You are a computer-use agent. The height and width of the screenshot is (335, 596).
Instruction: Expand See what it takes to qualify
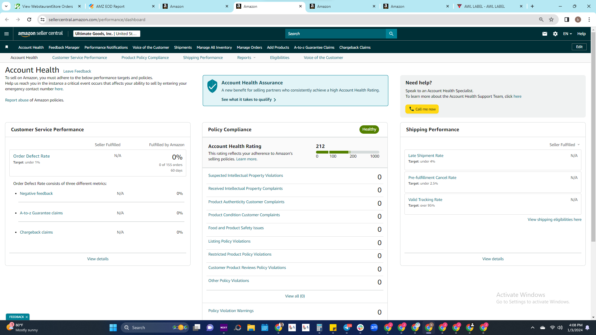tap(249, 100)
